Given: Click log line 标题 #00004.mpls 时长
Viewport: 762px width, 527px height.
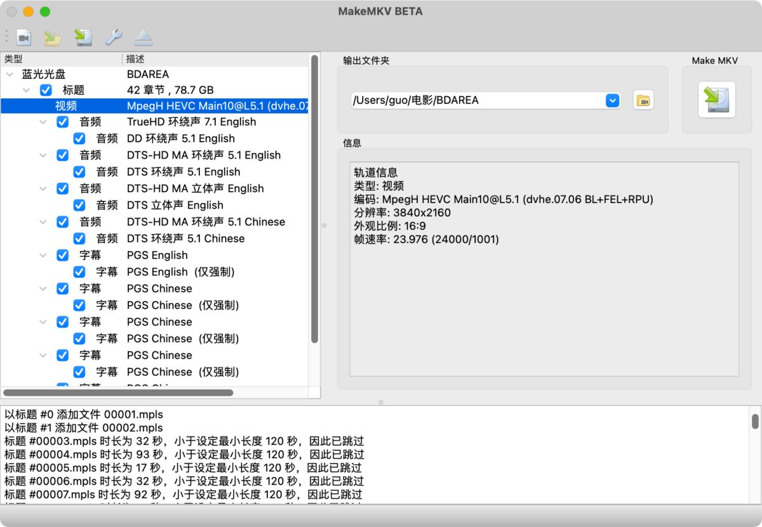Looking at the screenshot, I should [184, 455].
